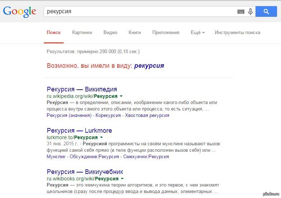The image size is (281, 198).
Task: Open the Приложения tab
Action: click(166, 33)
